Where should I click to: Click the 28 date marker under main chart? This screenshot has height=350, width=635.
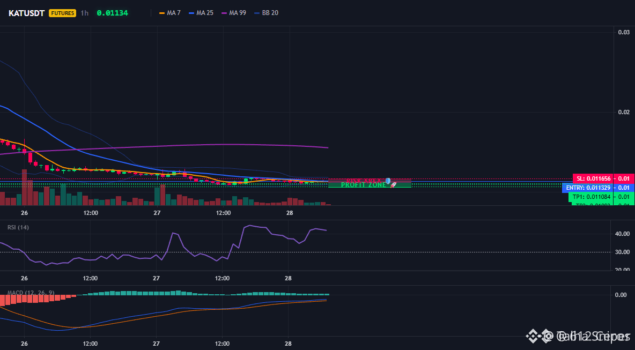[x=290, y=213]
